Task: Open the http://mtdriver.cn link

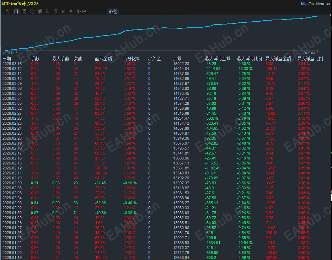Action: click(315, 4)
